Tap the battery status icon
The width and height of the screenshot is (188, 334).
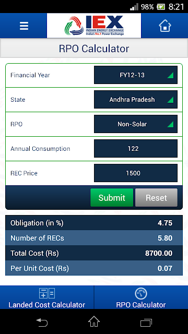(x=161, y=7)
